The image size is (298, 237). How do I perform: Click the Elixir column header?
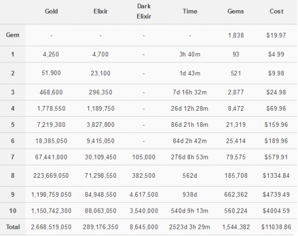[100, 11]
